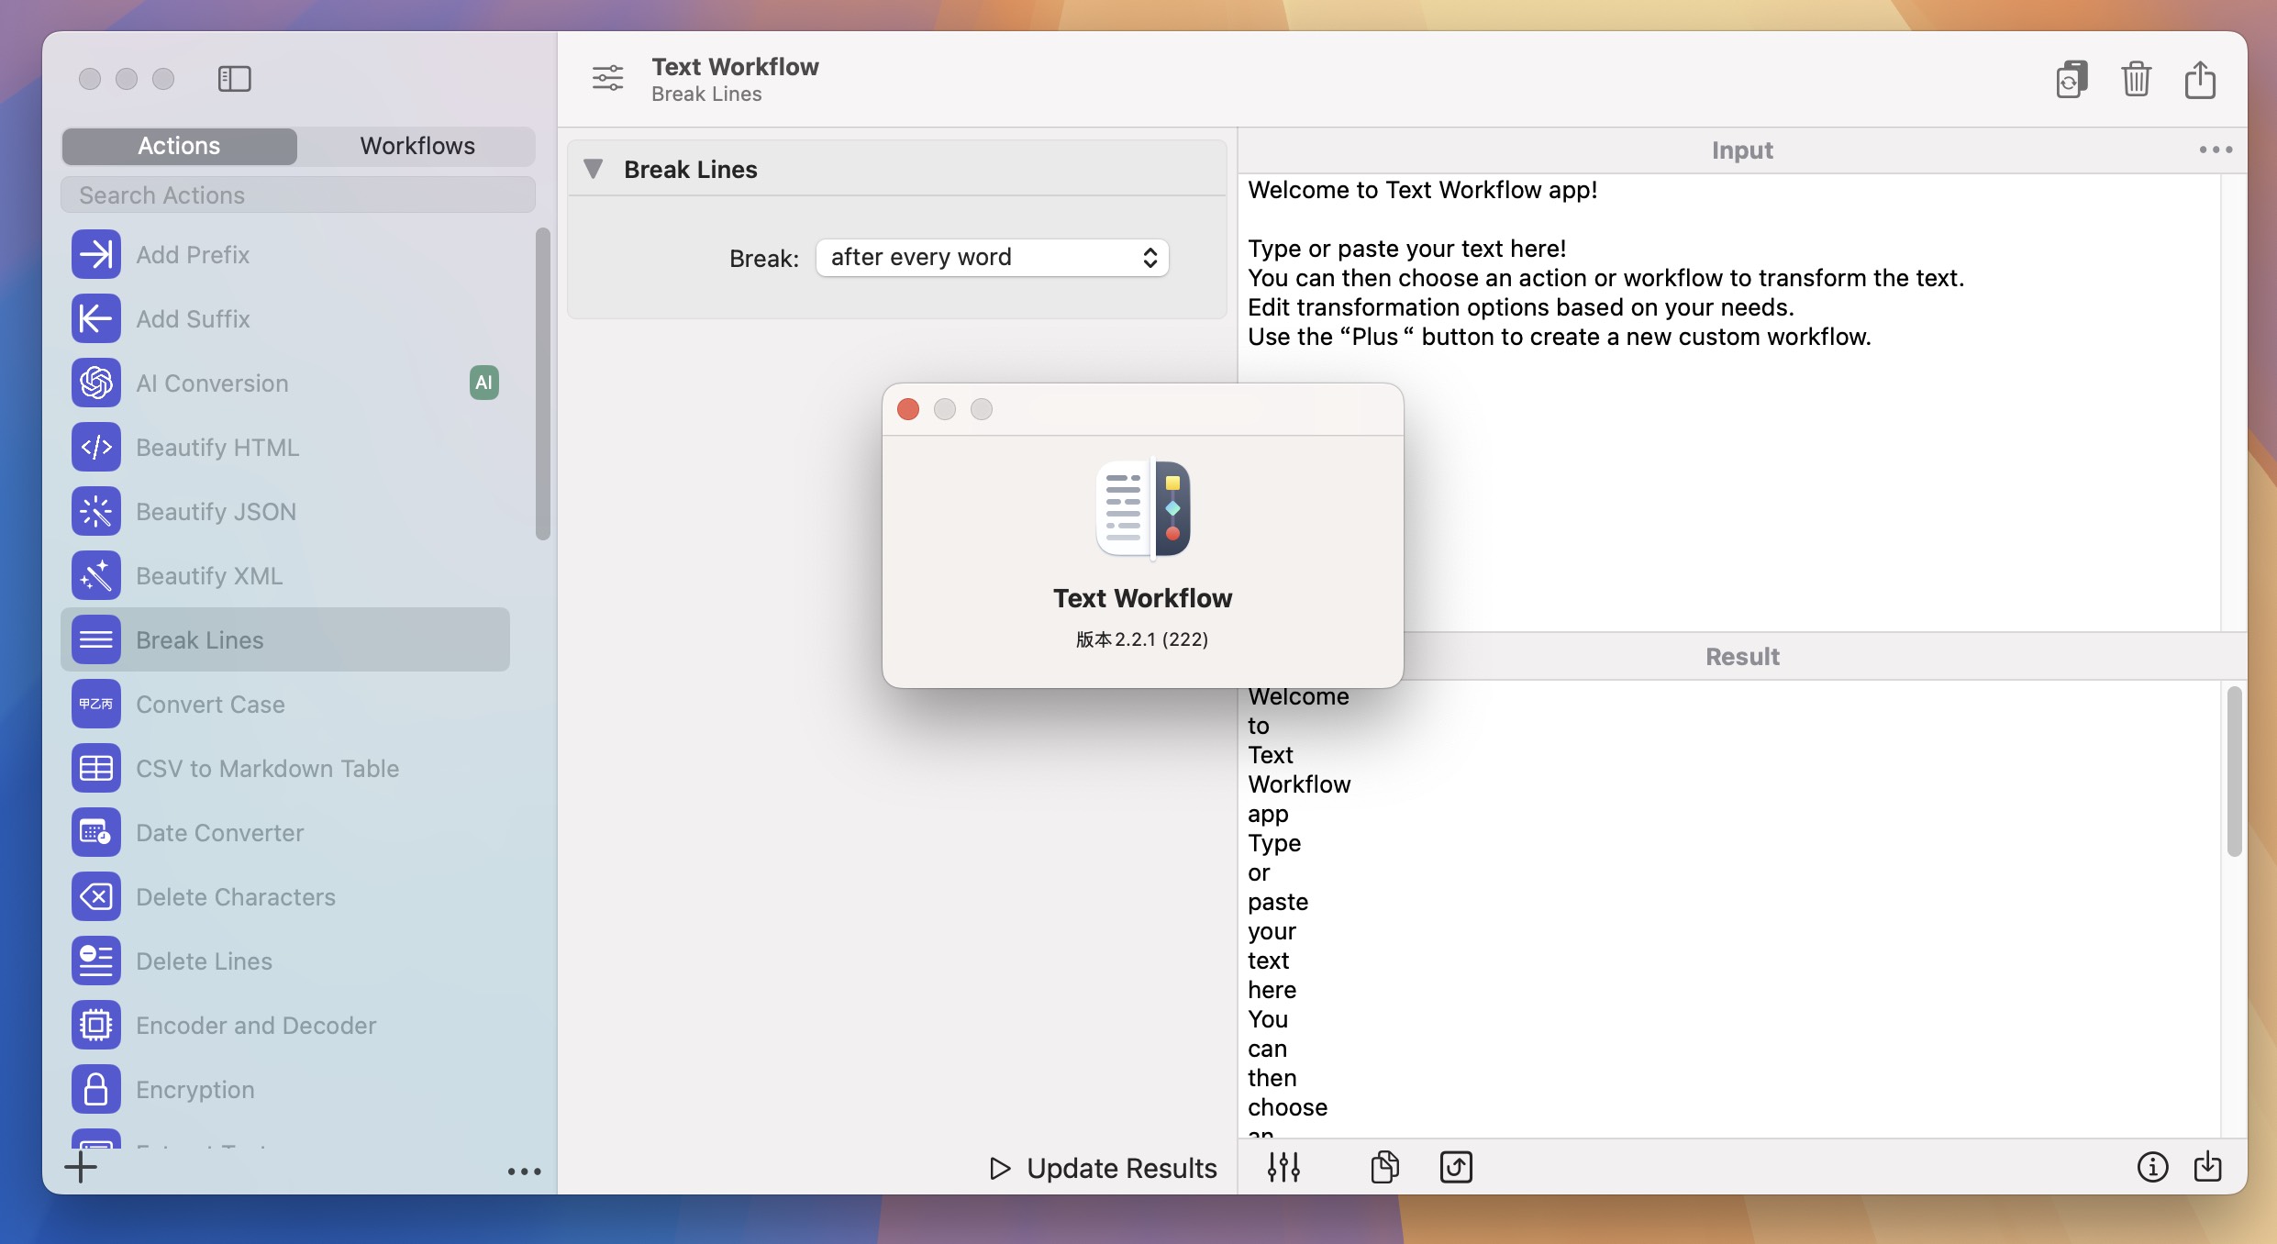Image resolution: width=2277 pixels, height=1244 pixels.
Task: Select the CSV to Markdown Table icon
Action: 96,766
